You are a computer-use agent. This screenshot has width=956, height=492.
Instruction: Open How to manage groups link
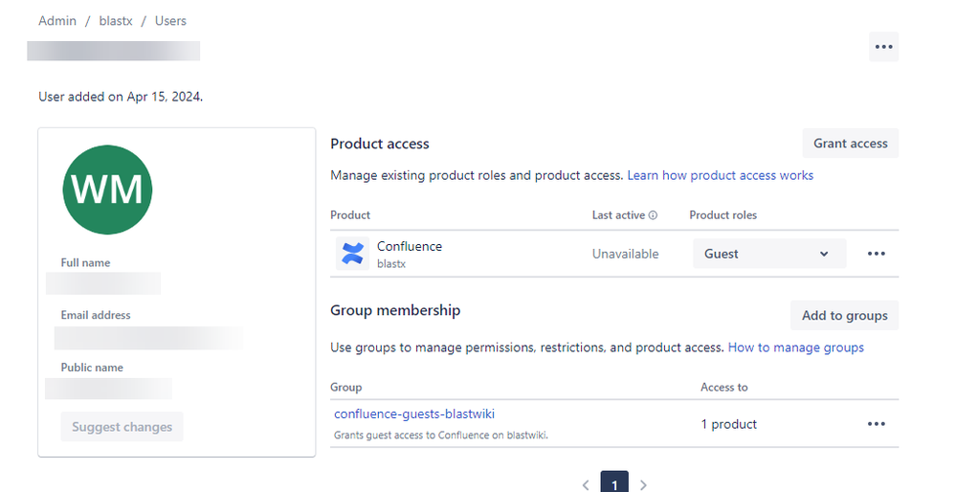pos(795,347)
